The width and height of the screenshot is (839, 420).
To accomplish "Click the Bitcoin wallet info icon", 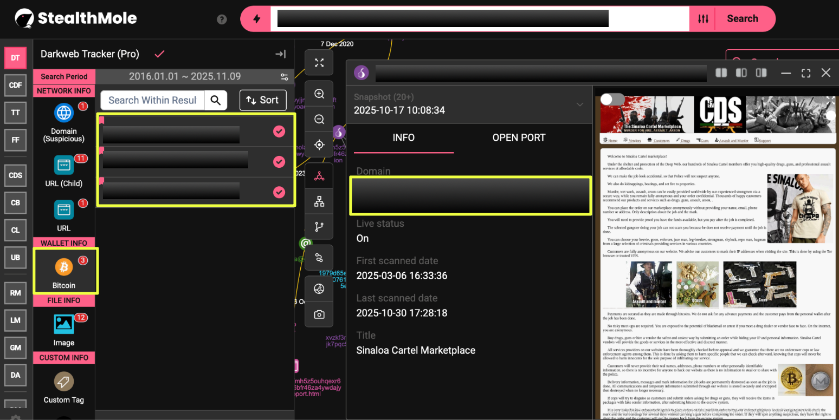I will [x=64, y=267].
